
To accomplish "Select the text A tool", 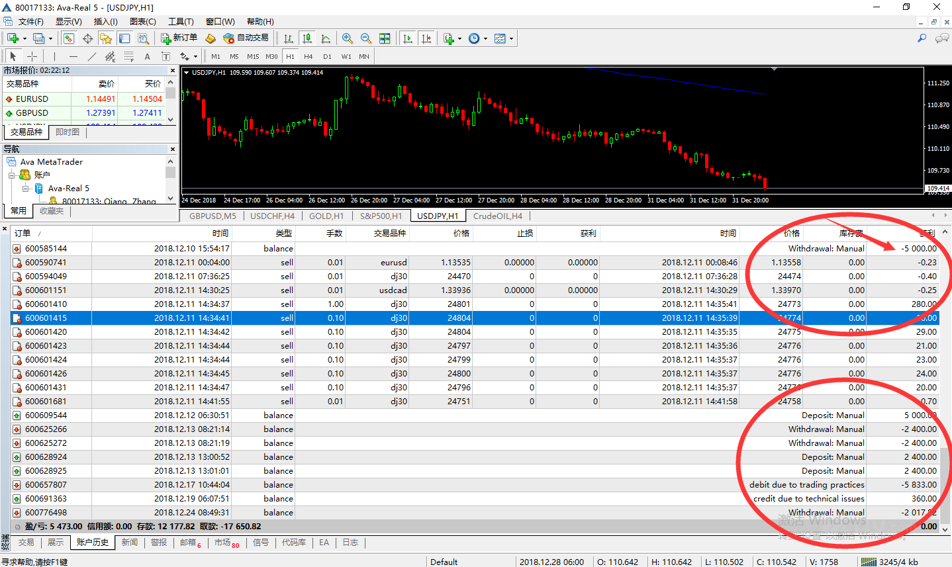I will (x=147, y=56).
